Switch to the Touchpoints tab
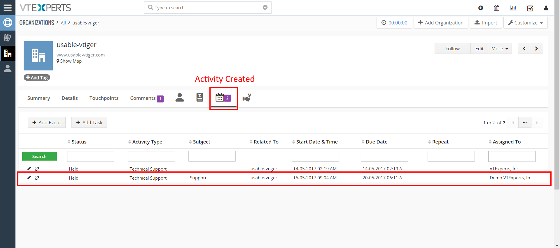This screenshot has height=248, width=560. point(104,98)
